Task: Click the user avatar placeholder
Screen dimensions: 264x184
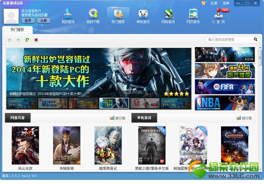Action: 11,16
